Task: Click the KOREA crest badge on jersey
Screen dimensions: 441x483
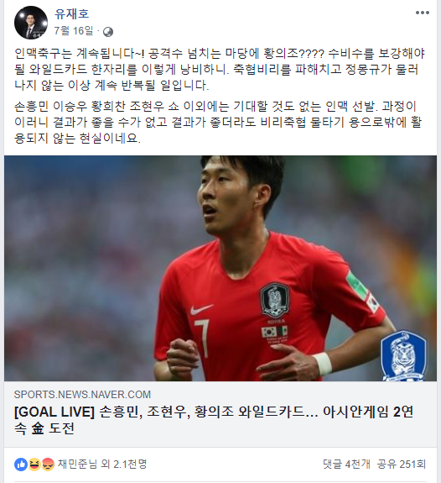Action: 275,302
